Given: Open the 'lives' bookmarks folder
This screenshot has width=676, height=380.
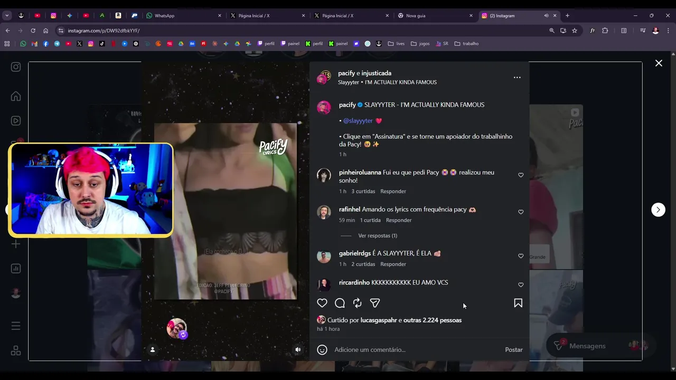Looking at the screenshot, I should pyautogui.click(x=396, y=44).
